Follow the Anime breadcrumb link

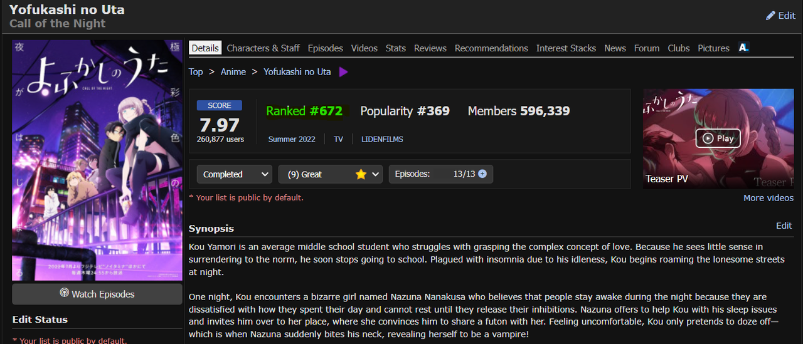tap(233, 72)
